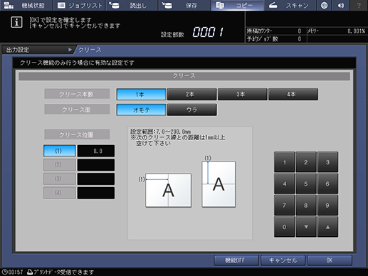Tap keypad number 5
The width and height of the screenshot is (368, 276).
(306, 184)
